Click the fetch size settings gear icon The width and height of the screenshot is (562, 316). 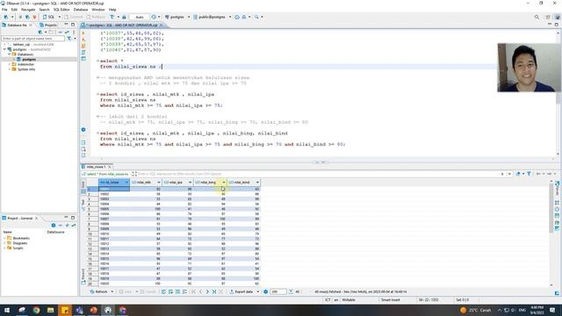tap(265, 292)
